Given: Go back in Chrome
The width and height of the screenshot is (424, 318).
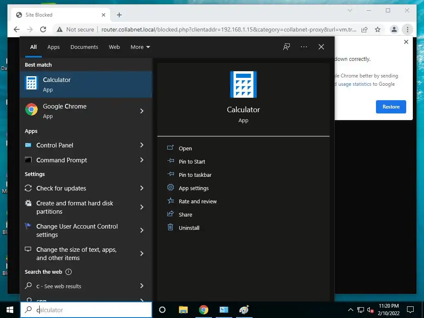Looking at the screenshot, I should [x=17, y=29].
